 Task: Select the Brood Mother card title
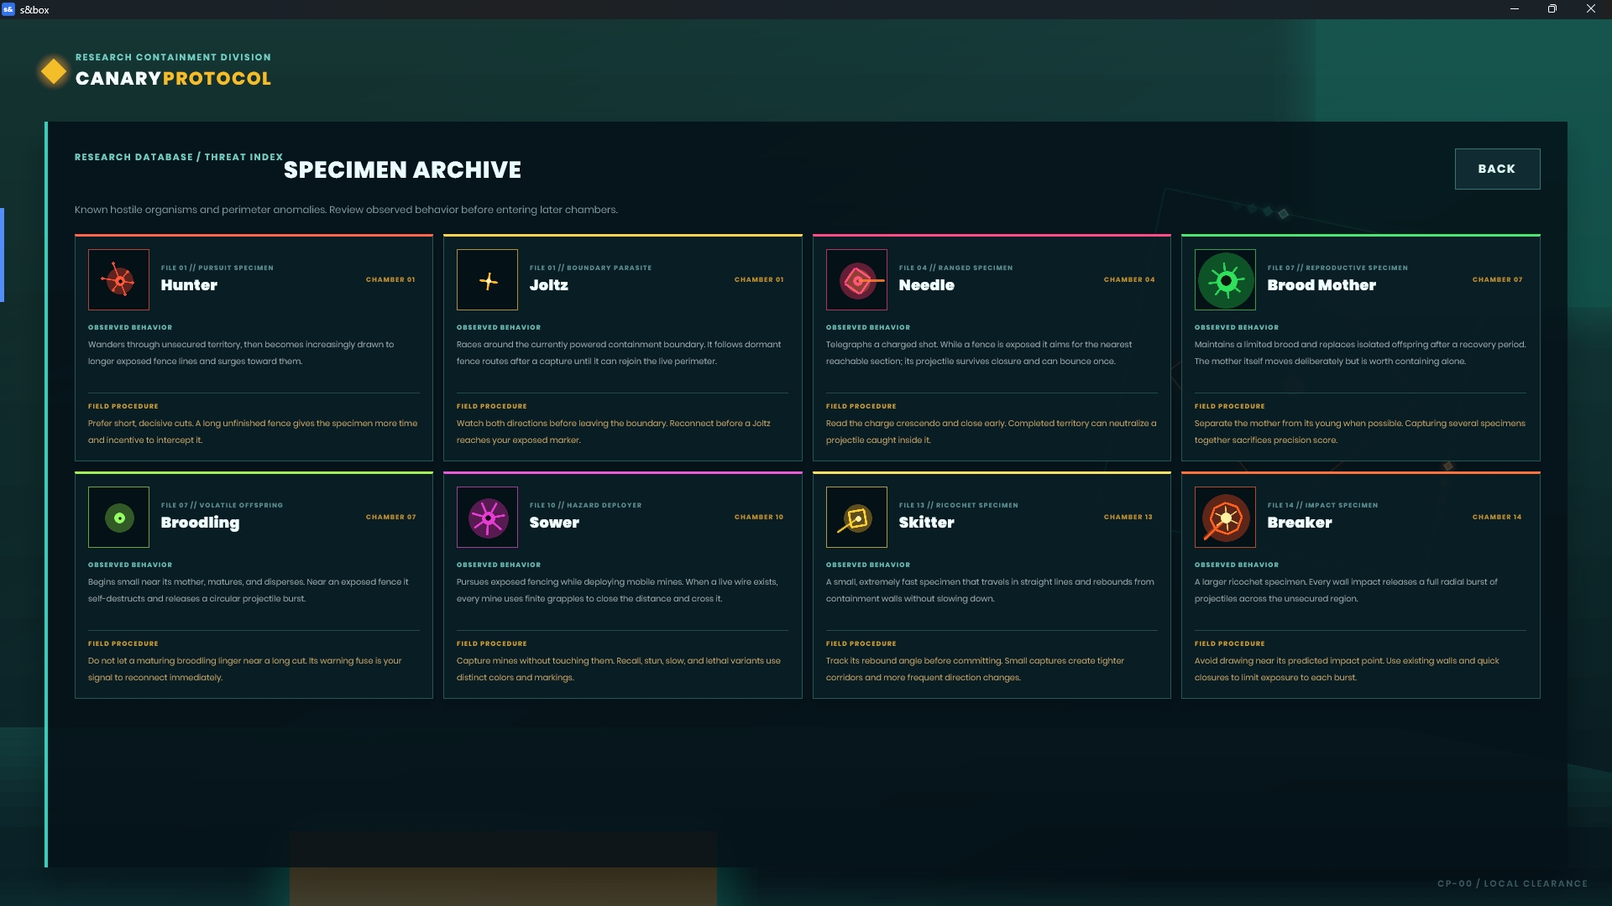click(1322, 285)
